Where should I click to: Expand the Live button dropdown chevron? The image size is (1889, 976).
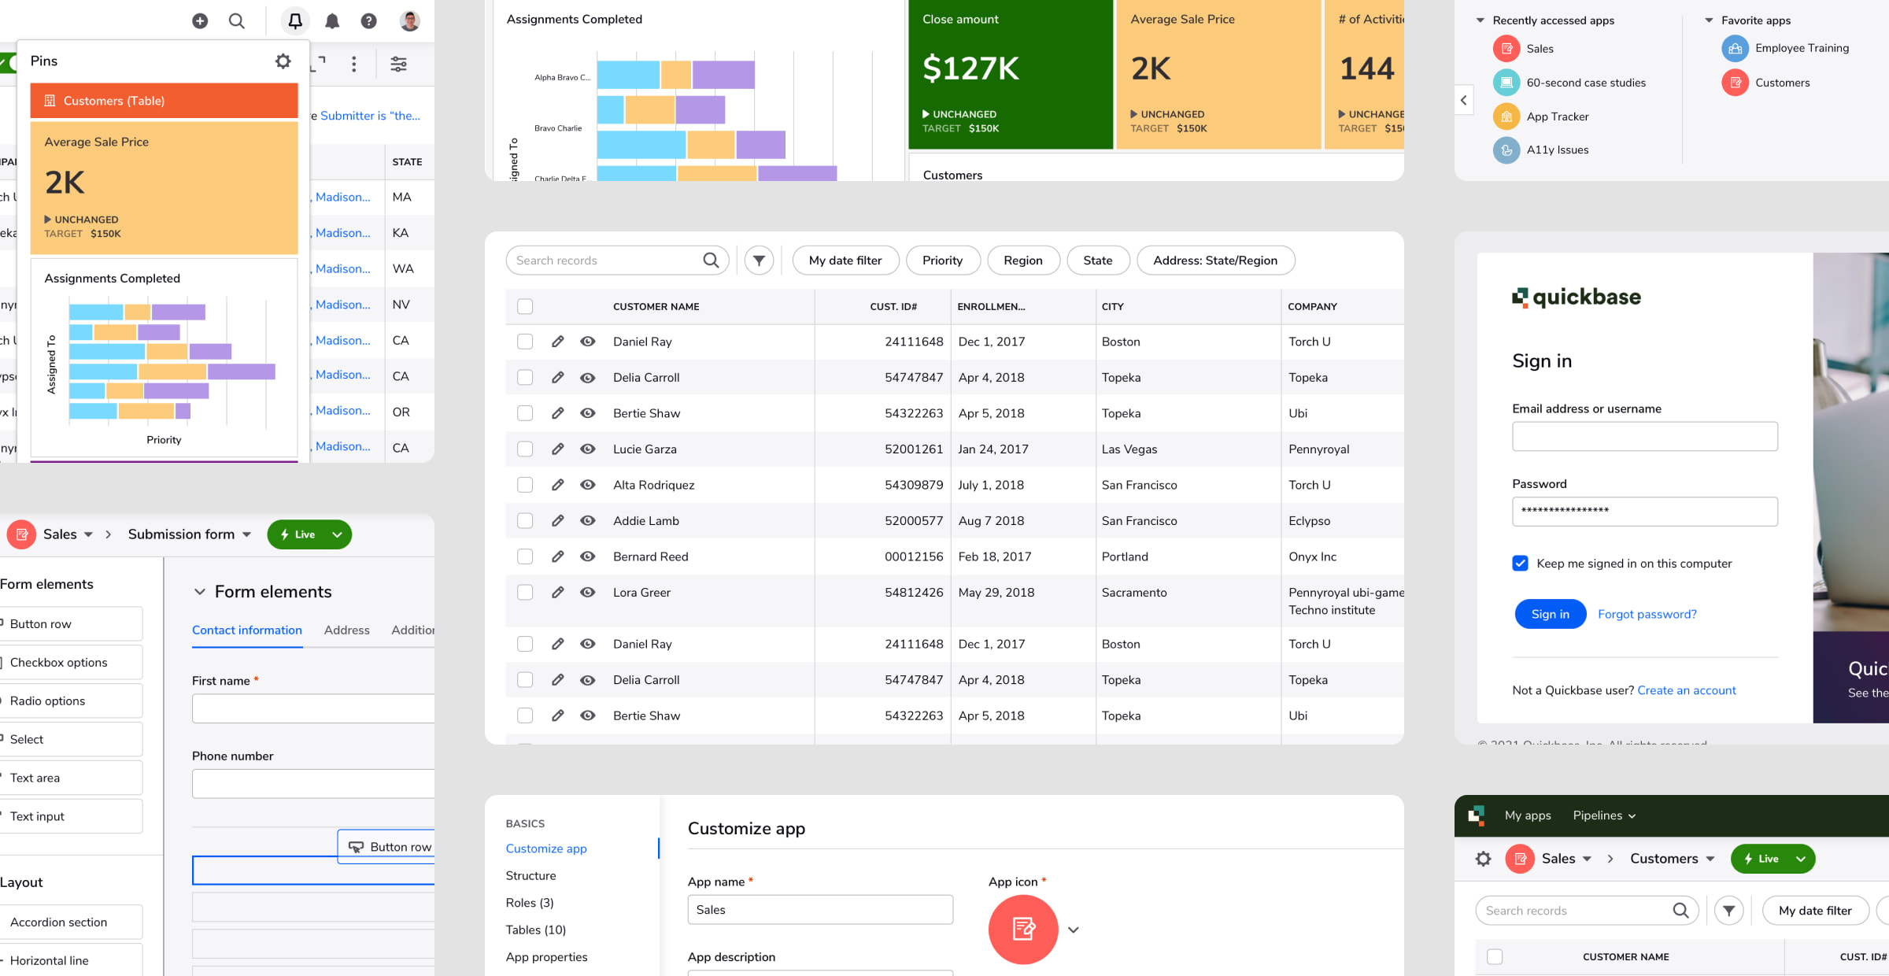click(337, 534)
